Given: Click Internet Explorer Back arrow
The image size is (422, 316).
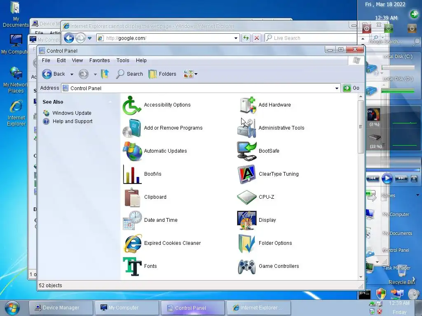Looking at the screenshot, I should coord(69,38).
